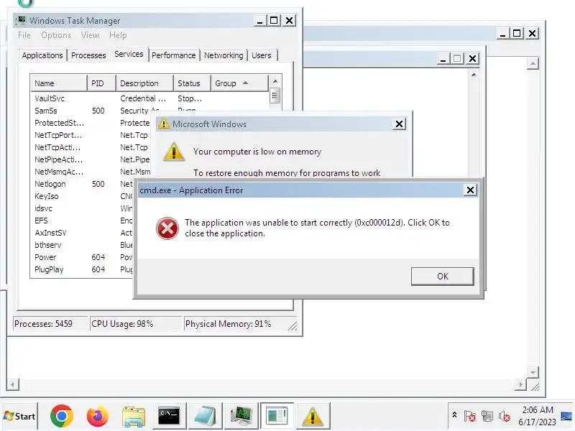This screenshot has height=431, width=575.
Task: Select the idsvc service row
Action: tap(83, 208)
